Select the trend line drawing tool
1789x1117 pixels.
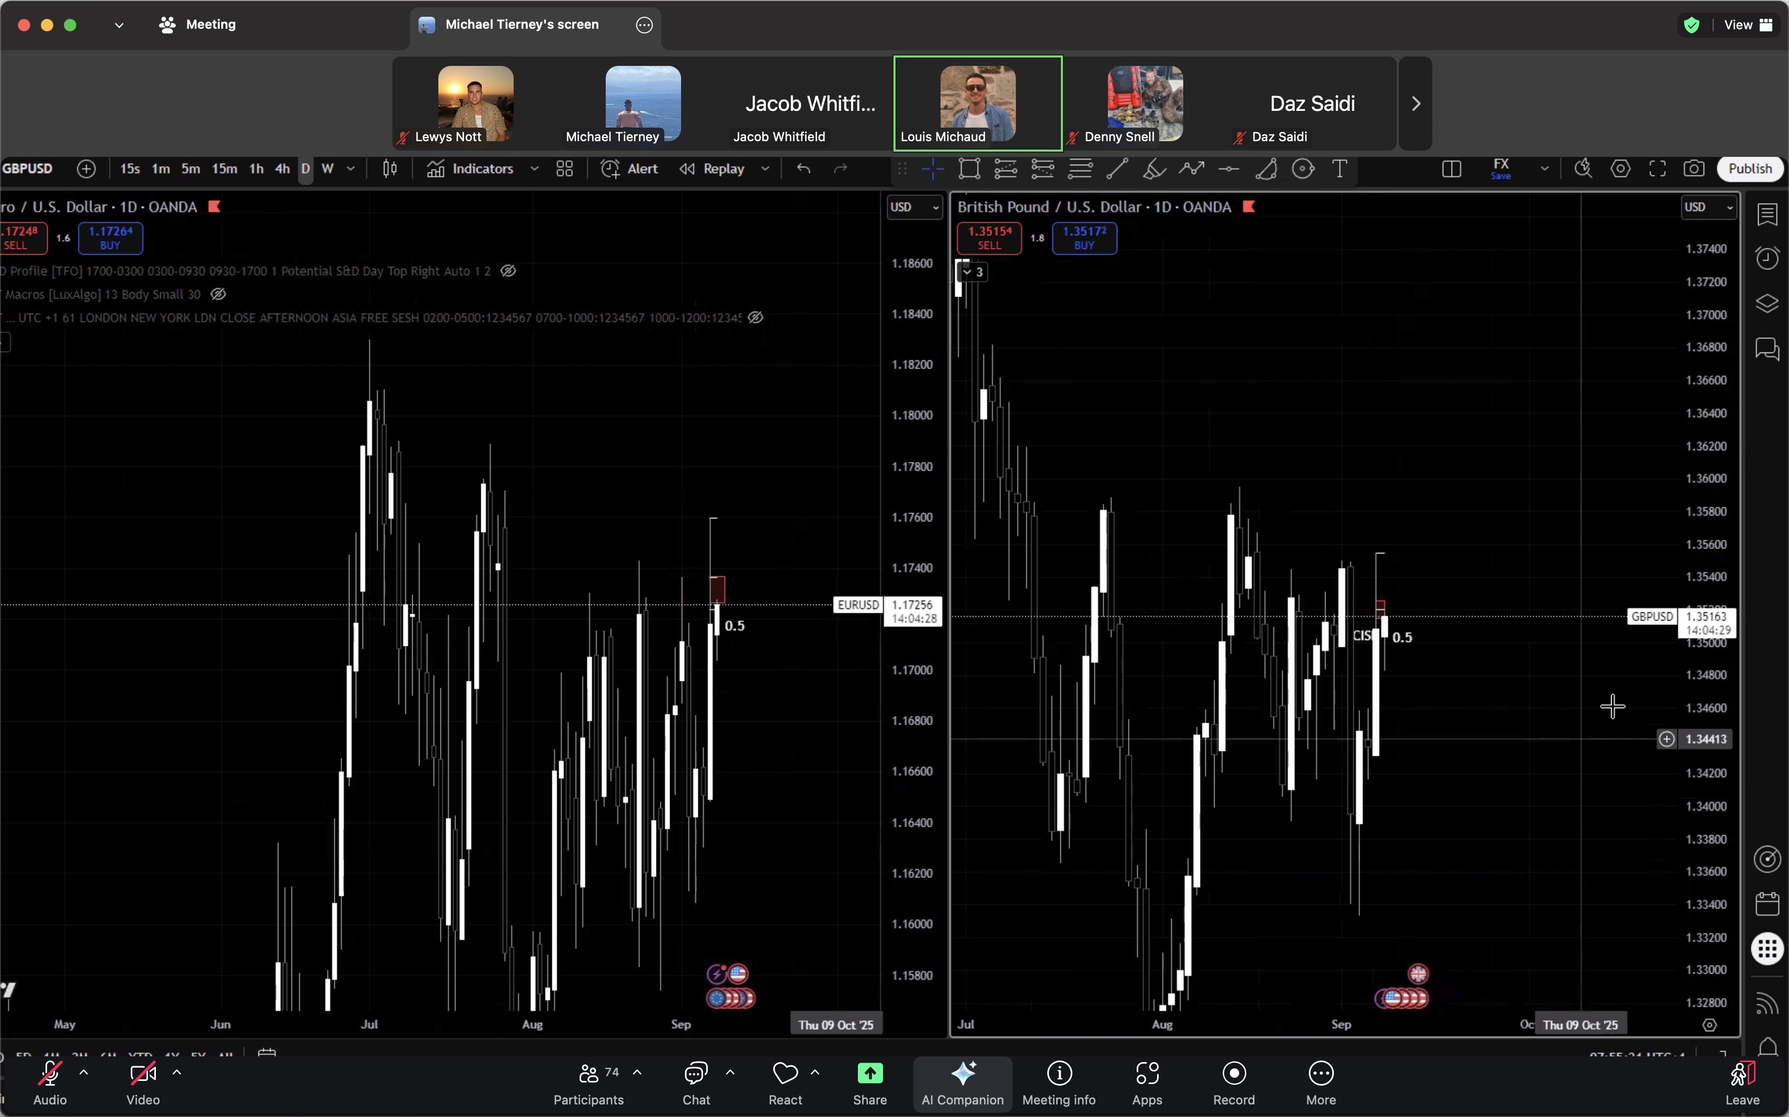(x=1116, y=169)
